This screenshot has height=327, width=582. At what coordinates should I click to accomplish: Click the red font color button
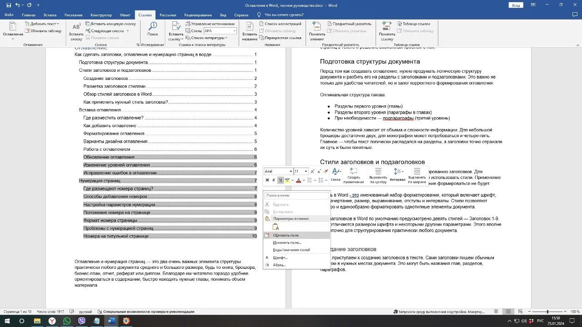[x=298, y=180]
